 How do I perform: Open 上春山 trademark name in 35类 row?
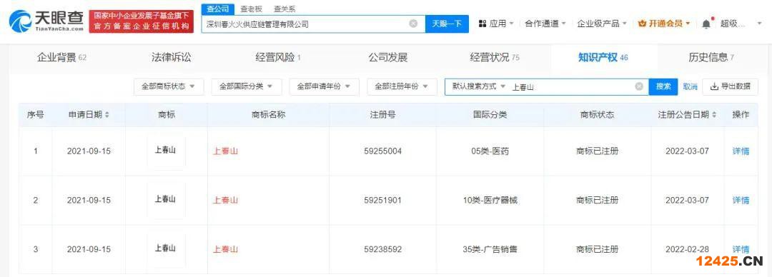[x=225, y=249]
